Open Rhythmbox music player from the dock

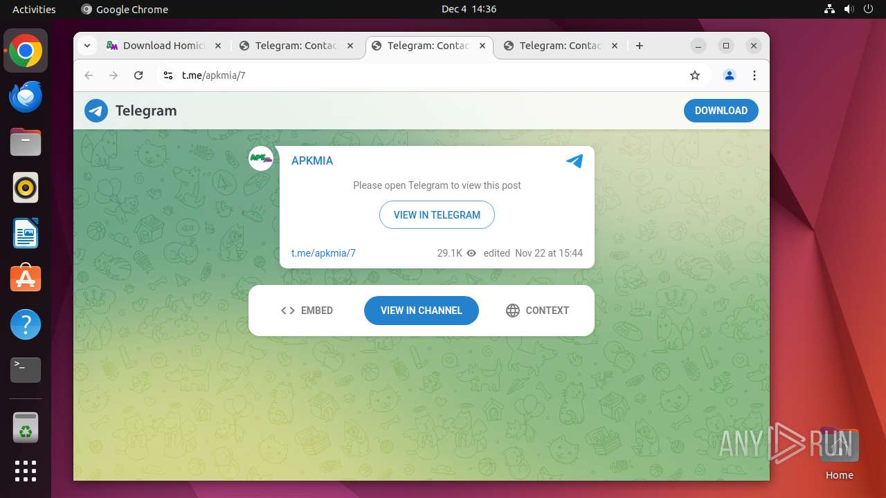click(x=26, y=187)
